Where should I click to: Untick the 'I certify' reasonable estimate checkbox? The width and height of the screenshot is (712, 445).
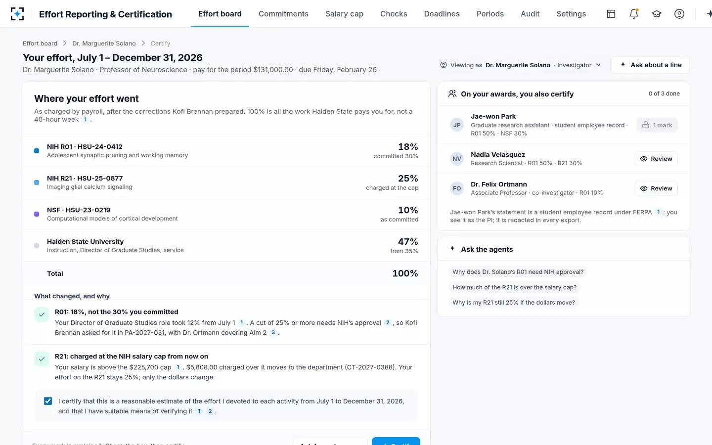(x=48, y=401)
